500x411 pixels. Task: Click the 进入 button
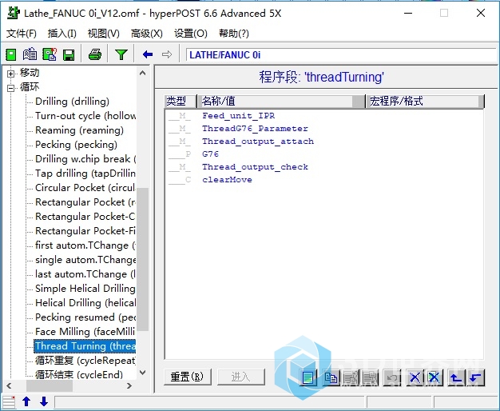pos(240,377)
